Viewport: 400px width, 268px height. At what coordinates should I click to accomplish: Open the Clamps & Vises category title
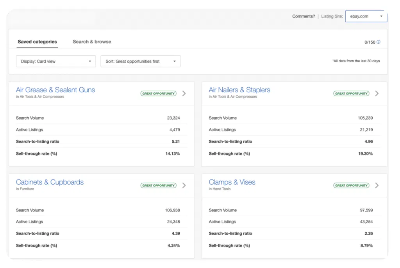[232, 182]
